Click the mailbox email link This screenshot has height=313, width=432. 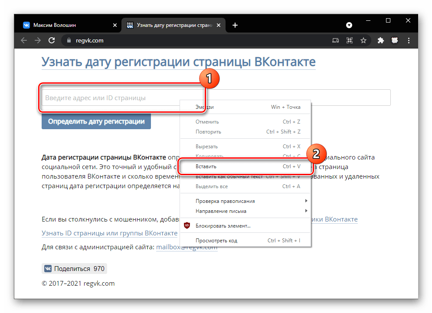coord(187,247)
